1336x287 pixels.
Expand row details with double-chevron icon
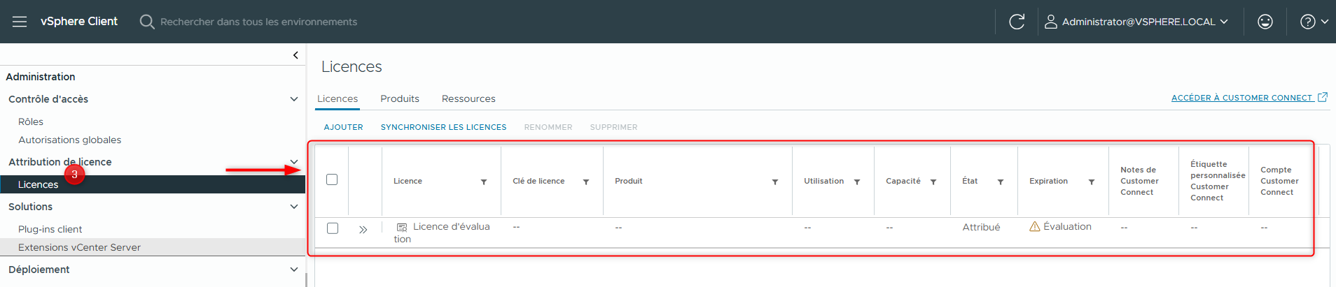tap(363, 229)
